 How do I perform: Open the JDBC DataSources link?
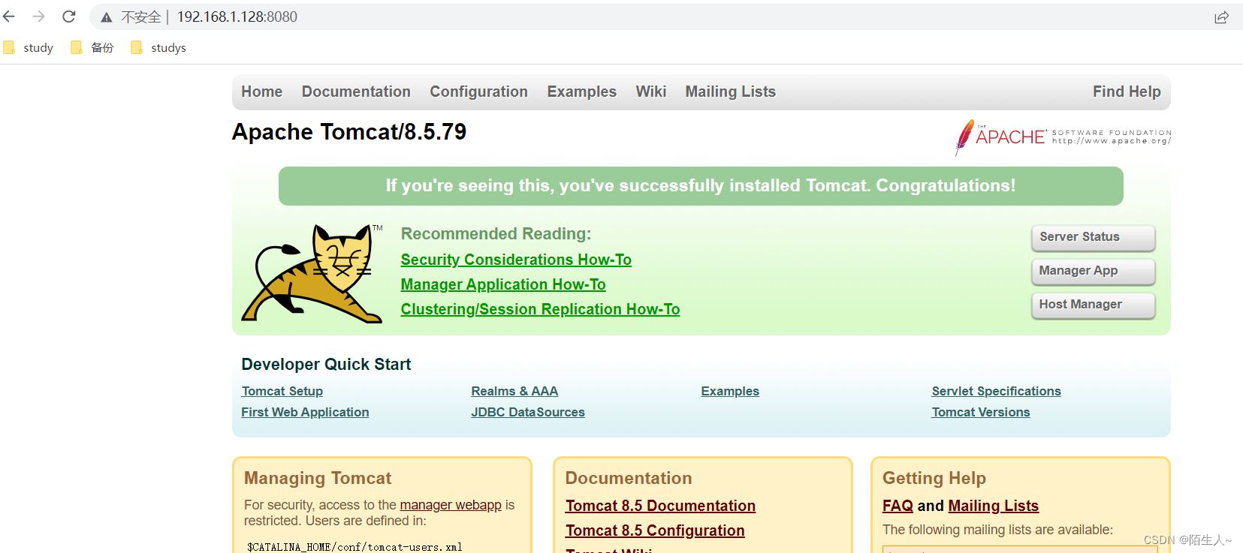tap(528, 412)
